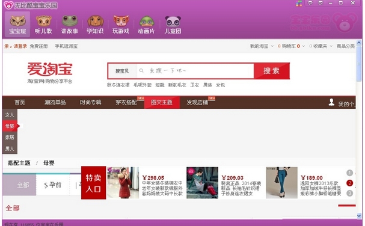Click 搭配主题 breadcrumb text

[x=19, y=163]
